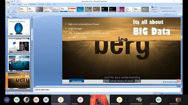Undo the last action

click(14, 1)
